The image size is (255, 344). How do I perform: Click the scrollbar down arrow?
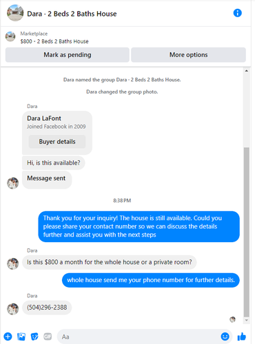(247, 320)
